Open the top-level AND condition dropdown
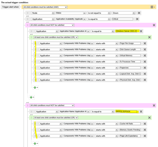The image size is (158, 147). click(45, 7)
